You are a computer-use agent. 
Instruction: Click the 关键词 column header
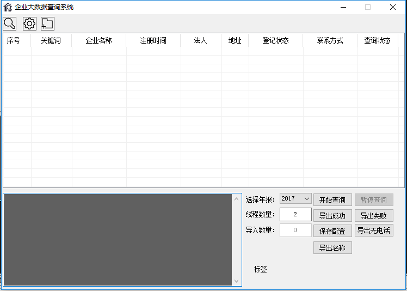51,40
